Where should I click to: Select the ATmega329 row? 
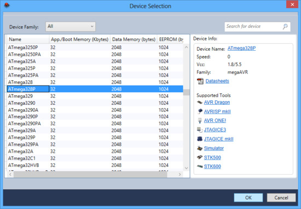point(95,96)
